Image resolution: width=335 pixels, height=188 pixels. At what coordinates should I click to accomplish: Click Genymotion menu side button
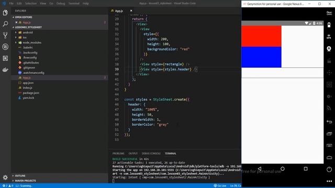point(329,146)
